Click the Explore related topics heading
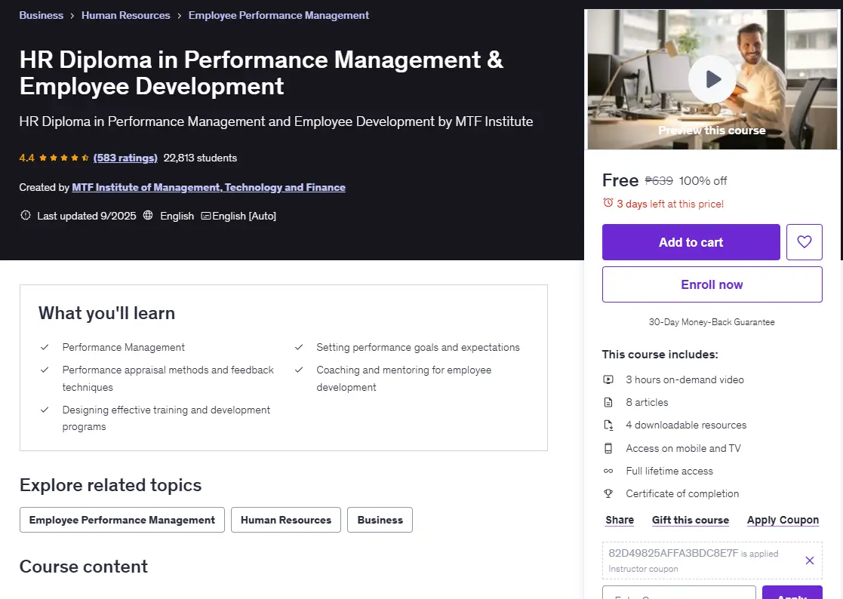843x599 pixels. click(110, 485)
